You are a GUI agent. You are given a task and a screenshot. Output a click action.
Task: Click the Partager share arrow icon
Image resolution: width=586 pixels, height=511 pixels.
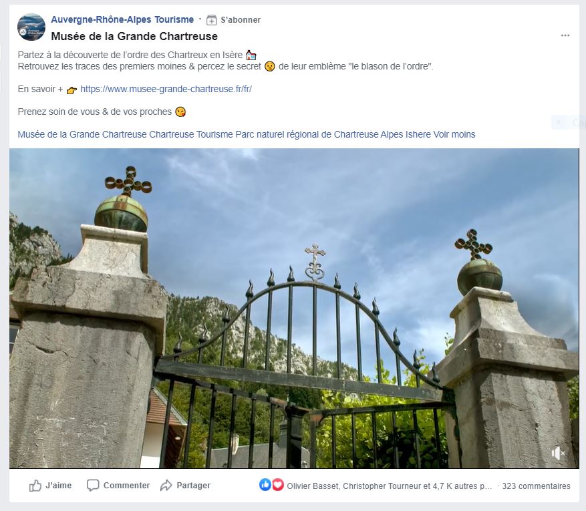point(166,485)
